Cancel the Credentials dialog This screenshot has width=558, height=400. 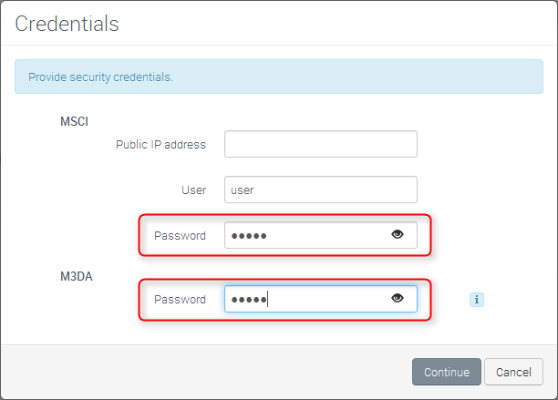pos(513,372)
